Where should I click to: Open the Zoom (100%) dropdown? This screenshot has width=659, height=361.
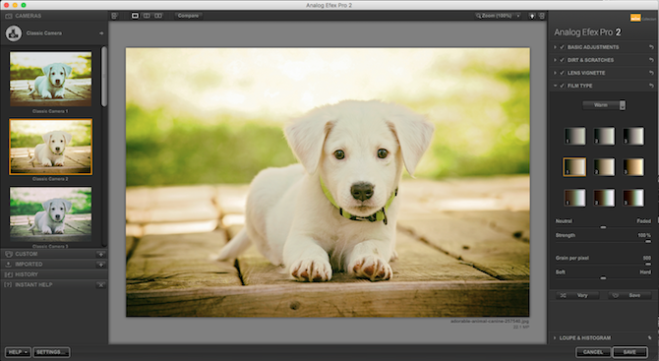click(498, 16)
